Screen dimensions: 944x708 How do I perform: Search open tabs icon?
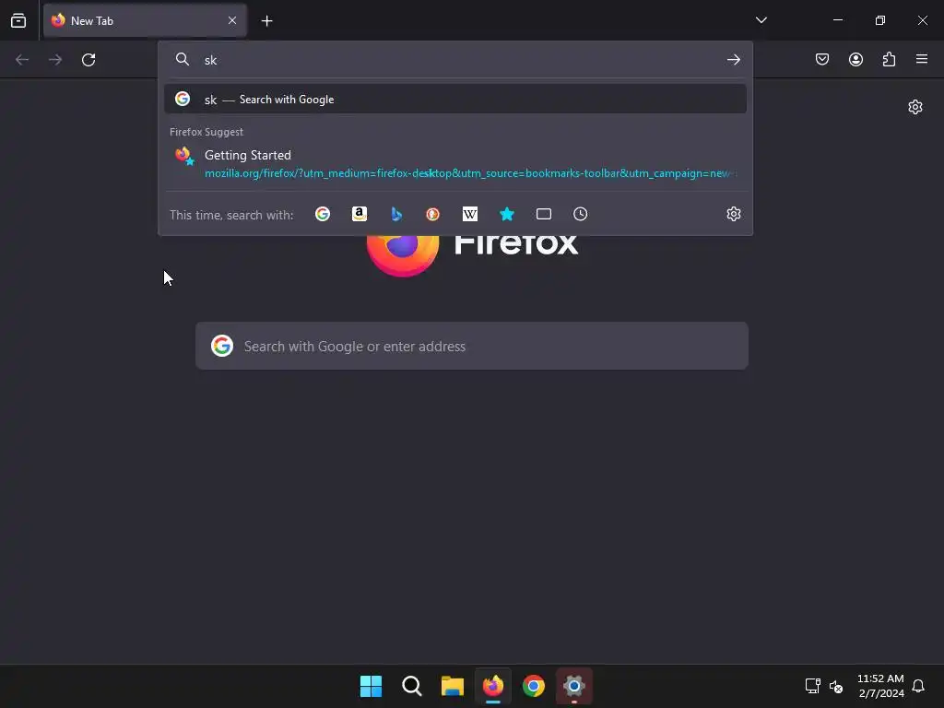(544, 214)
